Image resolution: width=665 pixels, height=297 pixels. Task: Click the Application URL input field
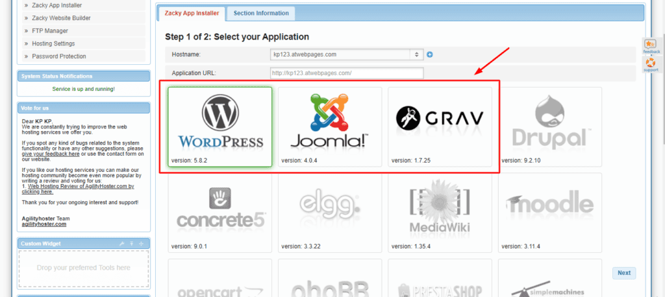346,73
